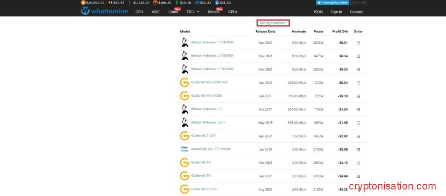Viewport: 446px width, 196px height.
Task: Click the $0.51 profit value
Action: point(343,43)
